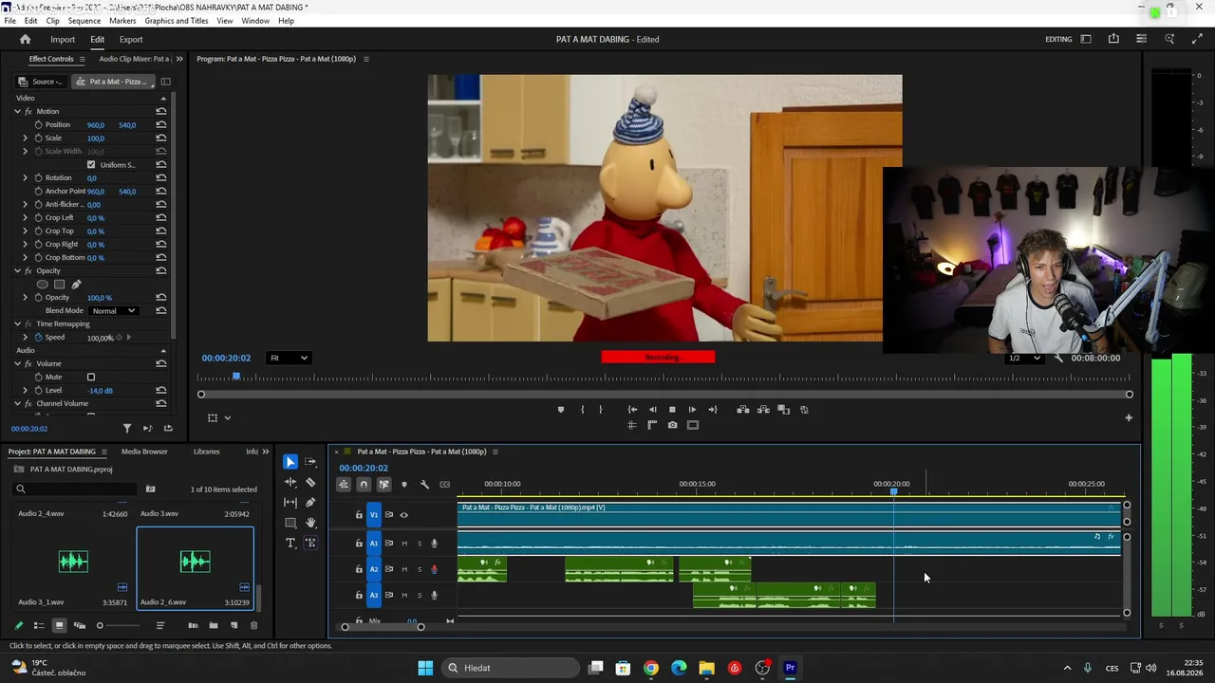Select the Slip tool
1215x683 pixels.
click(x=290, y=503)
